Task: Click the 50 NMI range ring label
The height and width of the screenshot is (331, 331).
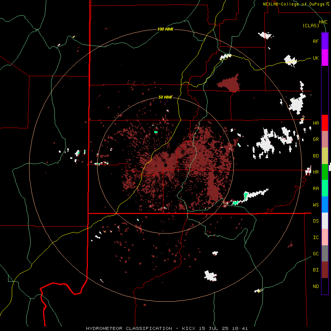Action: (x=165, y=97)
